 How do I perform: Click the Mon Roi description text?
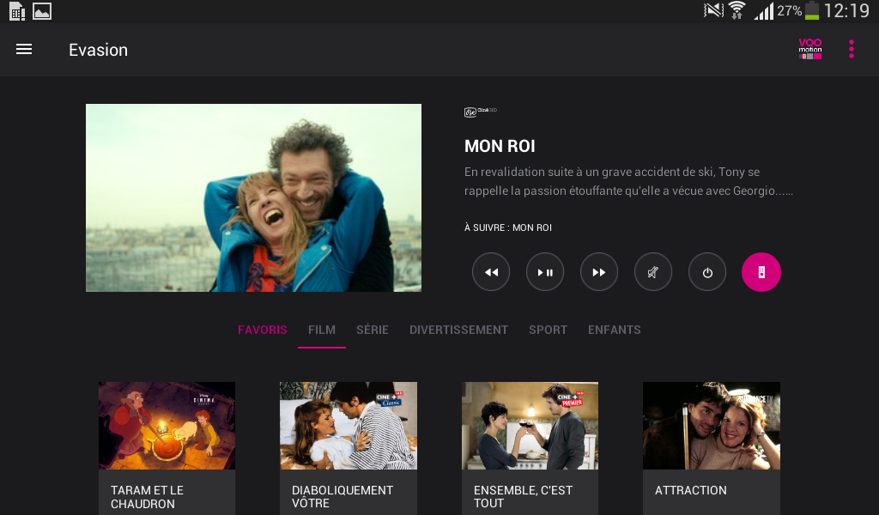(628, 181)
